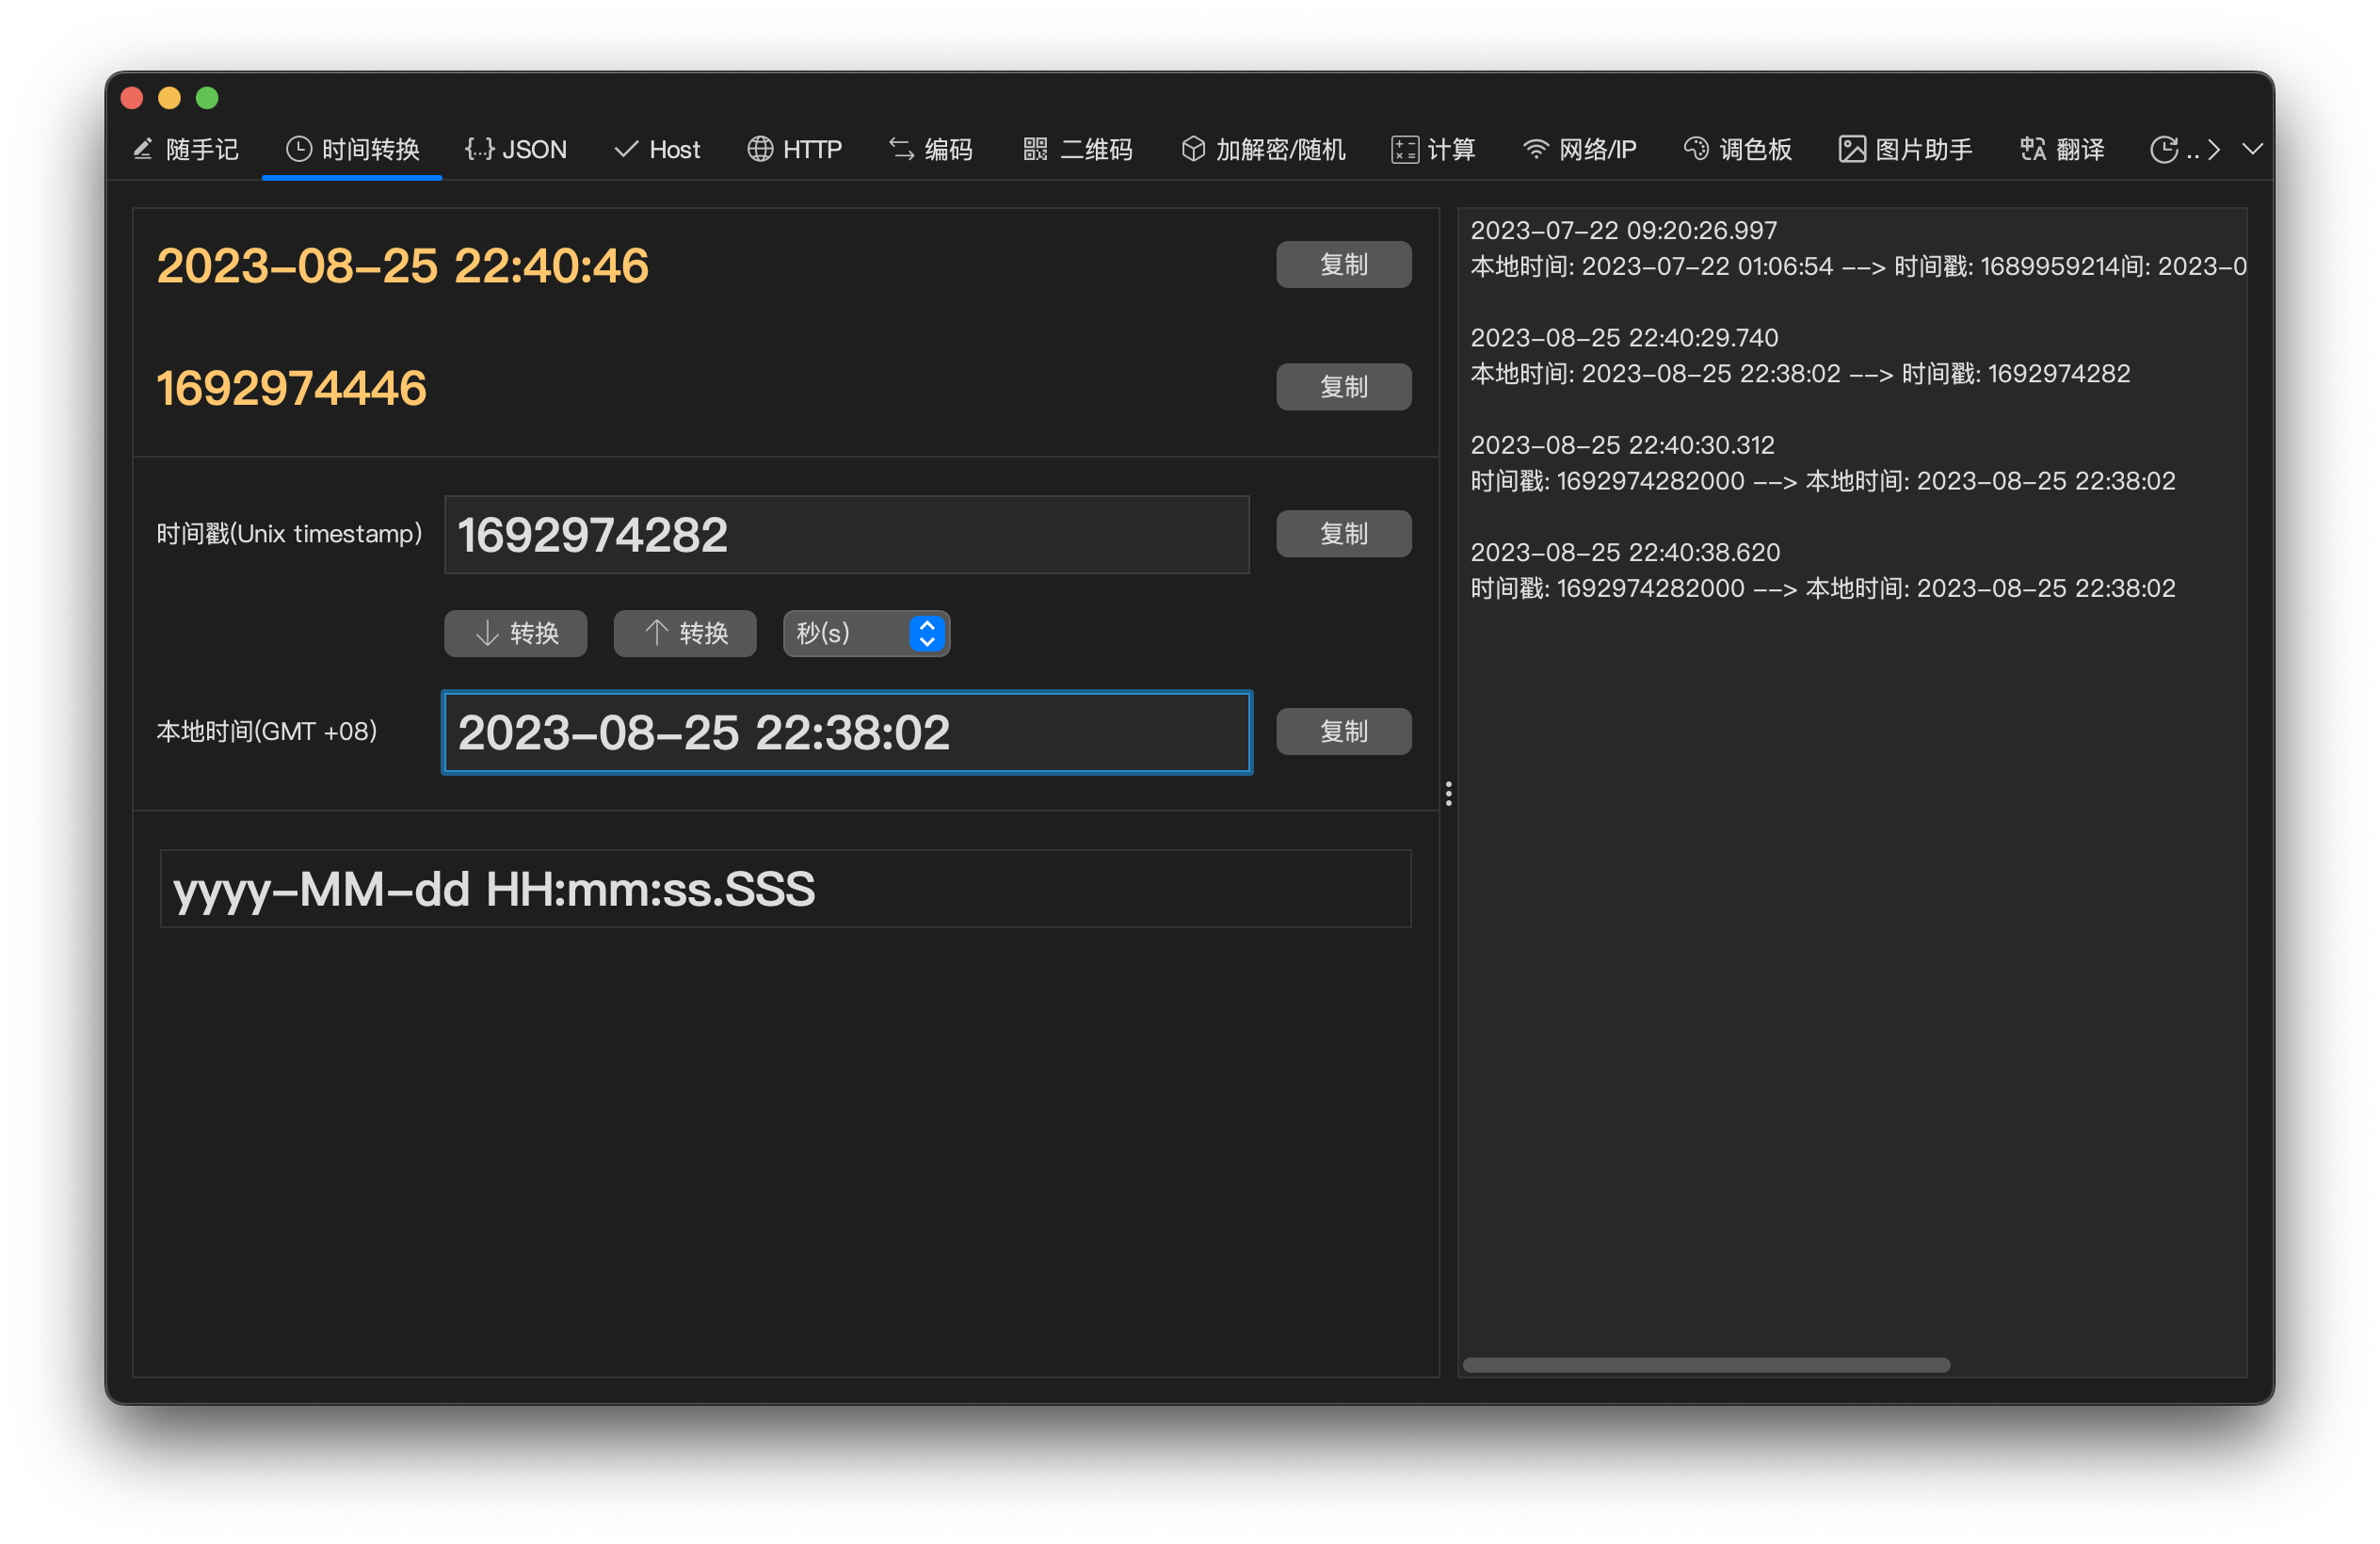2380x1544 pixels.
Task: Open the Host tab with checkmark icon
Action: [x=657, y=150]
